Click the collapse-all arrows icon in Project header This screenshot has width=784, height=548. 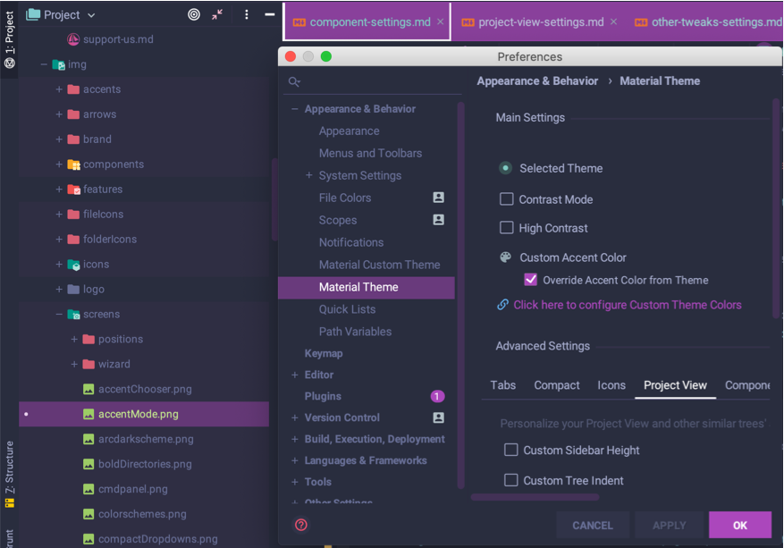(217, 14)
